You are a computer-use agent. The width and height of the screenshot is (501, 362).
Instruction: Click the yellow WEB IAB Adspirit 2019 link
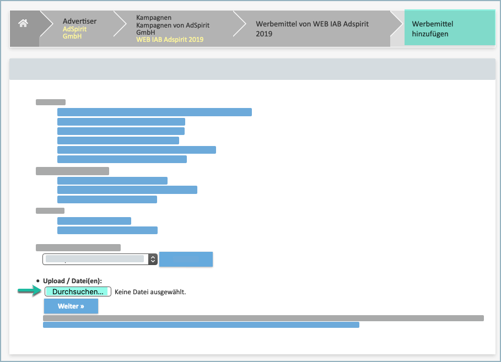tap(169, 40)
